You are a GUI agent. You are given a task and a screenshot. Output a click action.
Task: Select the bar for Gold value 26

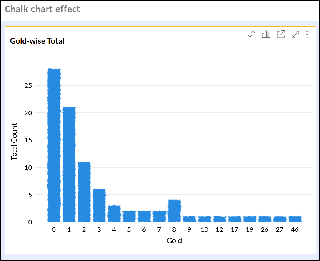pyautogui.click(x=265, y=219)
